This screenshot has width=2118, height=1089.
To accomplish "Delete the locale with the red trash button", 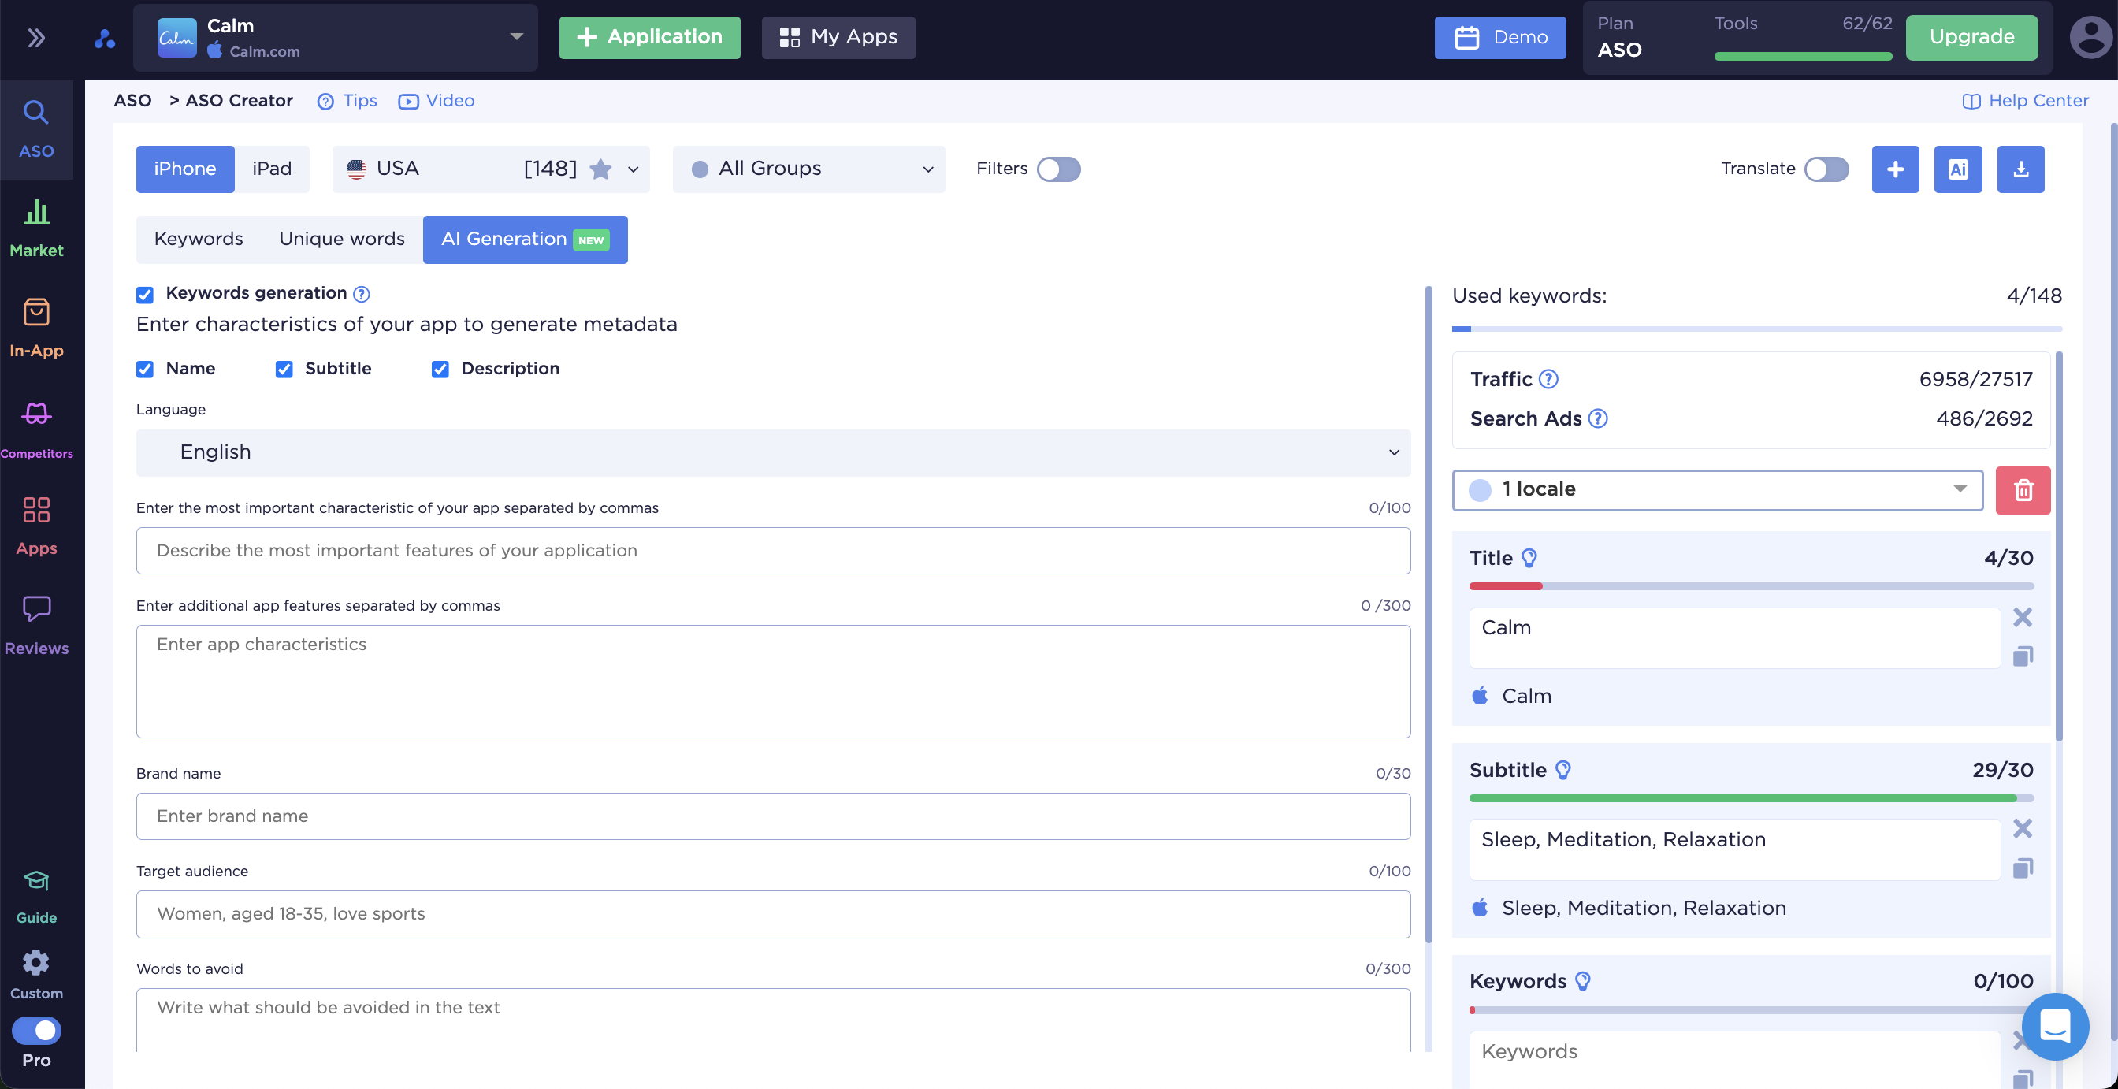I will [x=2023, y=490].
